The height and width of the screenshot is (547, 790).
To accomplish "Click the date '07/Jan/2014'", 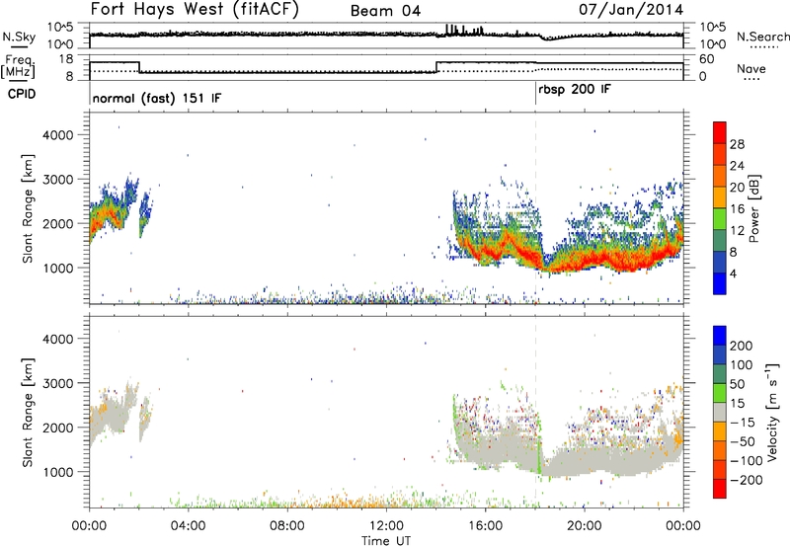I will [x=631, y=10].
